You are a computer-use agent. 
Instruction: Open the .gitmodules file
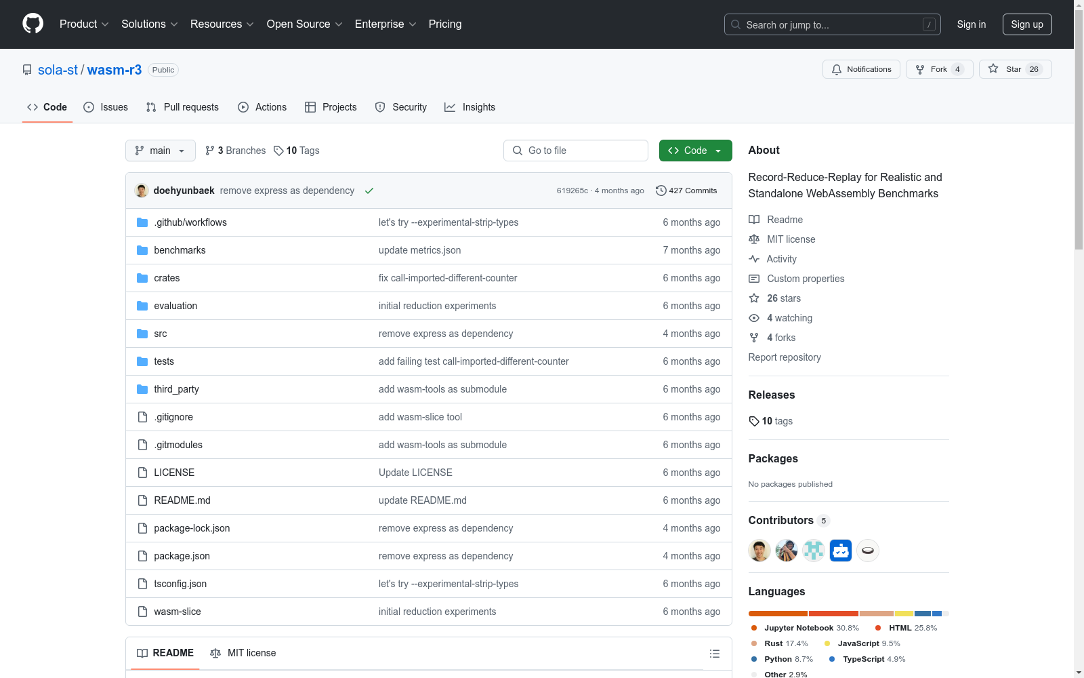click(x=178, y=445)
